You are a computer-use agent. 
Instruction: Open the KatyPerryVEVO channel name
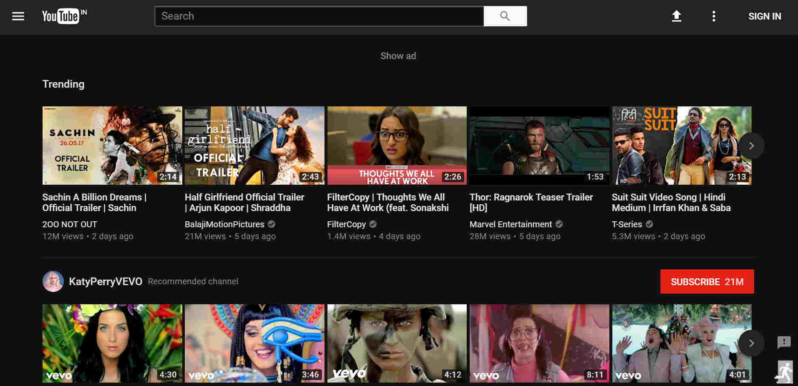pos(106,282)
